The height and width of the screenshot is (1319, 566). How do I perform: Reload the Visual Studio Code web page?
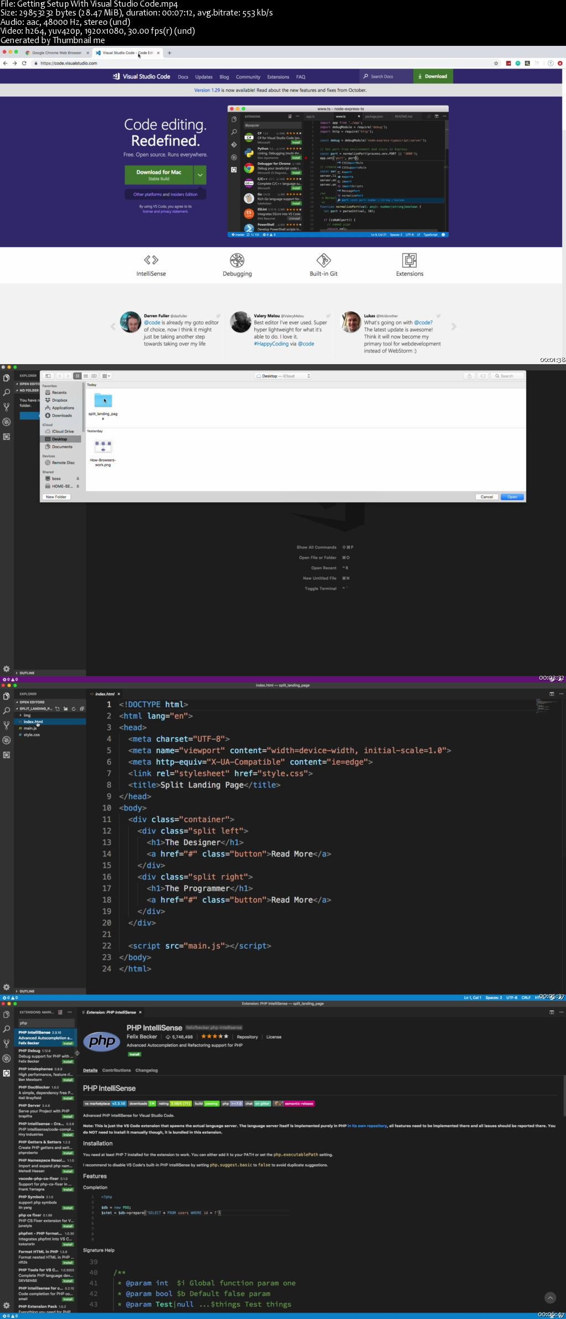(24, 63)
